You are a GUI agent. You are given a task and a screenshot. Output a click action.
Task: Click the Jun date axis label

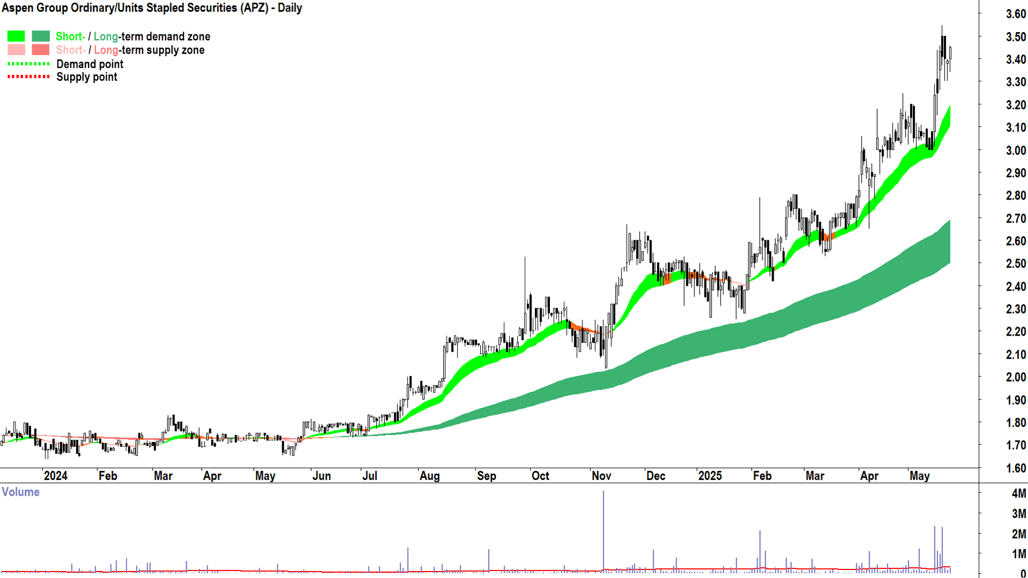coord(322,476)
